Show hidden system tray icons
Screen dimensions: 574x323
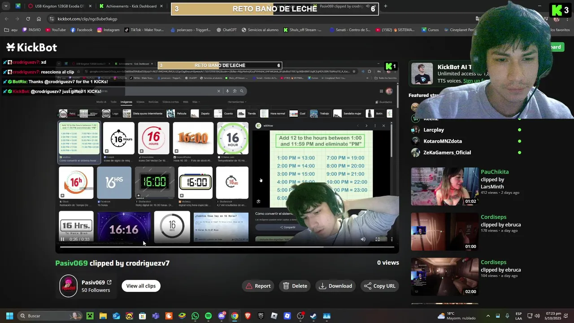(488, 316)
